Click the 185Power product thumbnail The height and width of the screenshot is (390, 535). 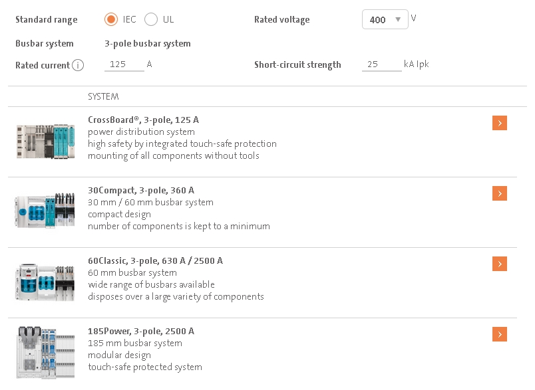(x=44, y=352)
